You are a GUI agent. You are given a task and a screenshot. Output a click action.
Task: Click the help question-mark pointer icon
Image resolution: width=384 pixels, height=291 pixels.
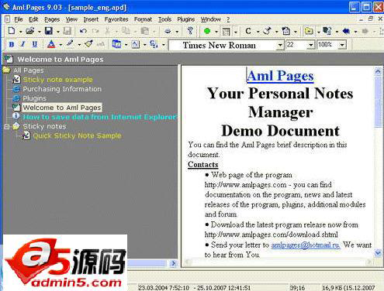click(190, 31)
